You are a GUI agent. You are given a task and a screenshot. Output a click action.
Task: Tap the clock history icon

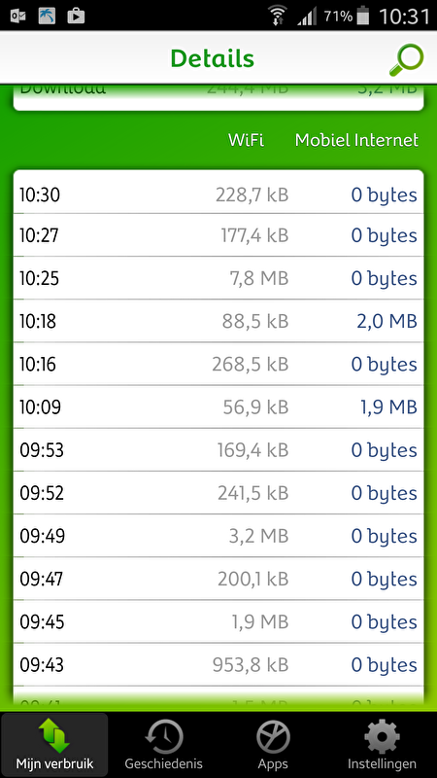pyautogui.click(x=164, y=736)
